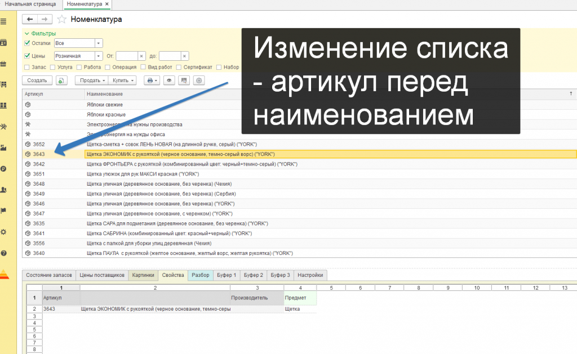
Task: Open the hamburger main menu icon
Action: tap(3, 22)
